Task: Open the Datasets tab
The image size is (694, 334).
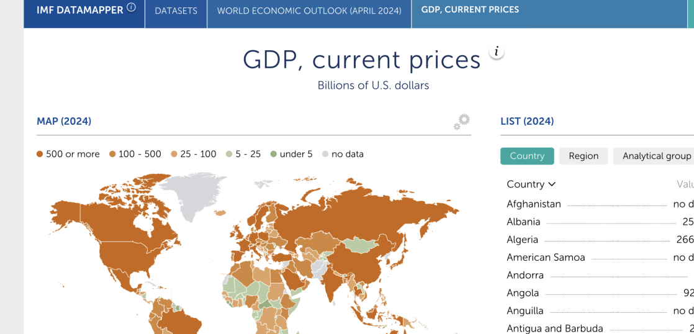Action: [x=176, y=11]
